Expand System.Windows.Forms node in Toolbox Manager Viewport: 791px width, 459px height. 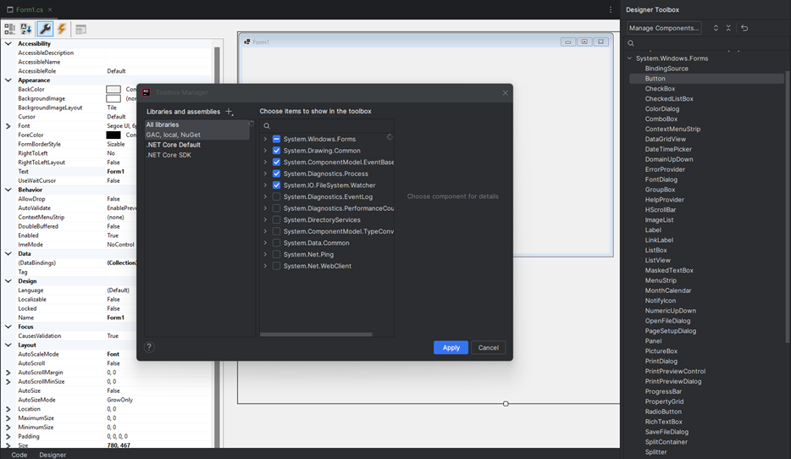tap(265, 139)
